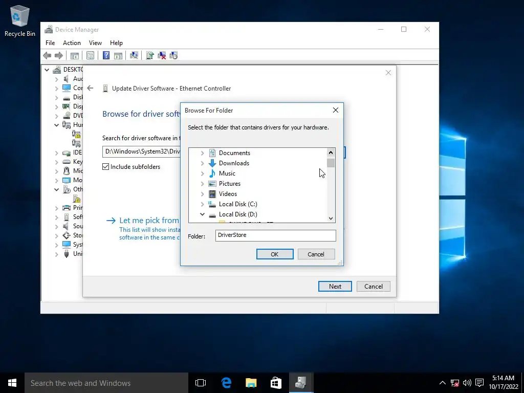
Task: Select Local Disk (D:) in folder tree
Action: pos(238,214)
